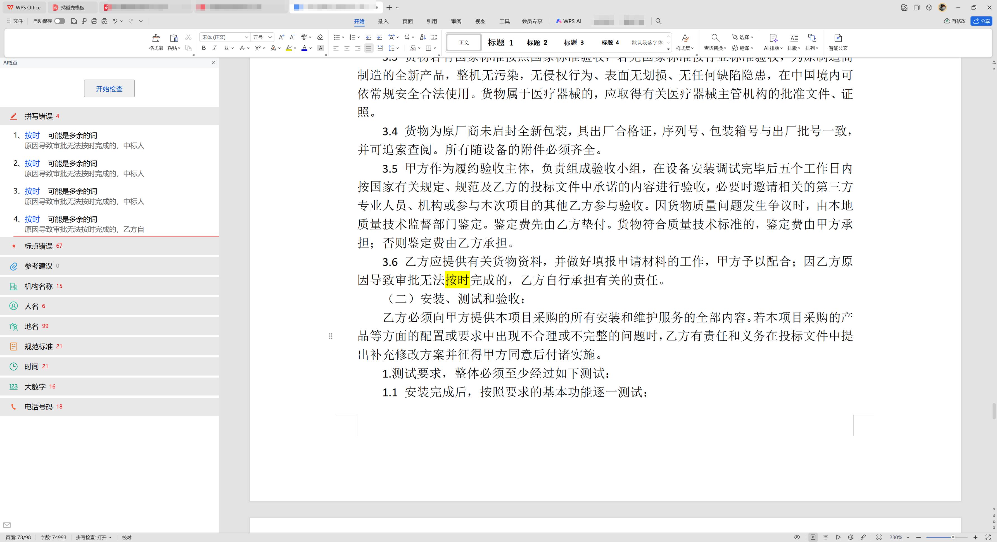This screenshot has width=997, height=542.
Task: Switch to 页面 ribbon tab
Action: (x=408, y=21)
